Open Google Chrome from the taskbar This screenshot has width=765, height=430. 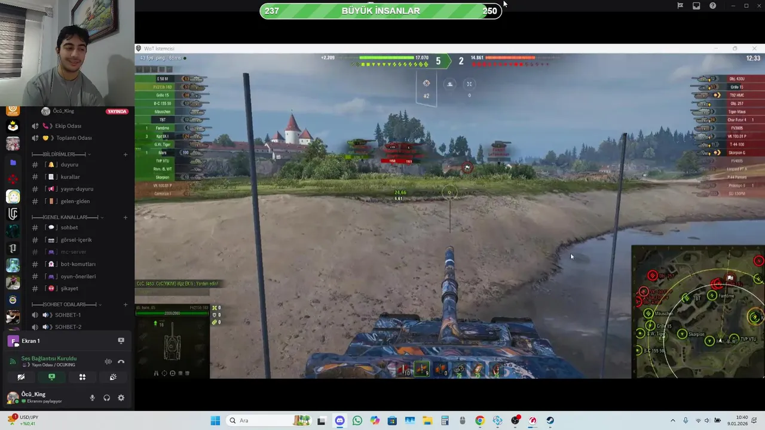pyautogui.click(x=479, y=420)
